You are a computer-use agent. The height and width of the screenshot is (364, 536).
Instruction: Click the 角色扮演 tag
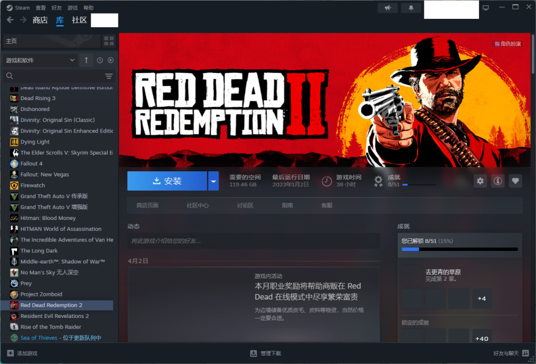pos(508,44)
